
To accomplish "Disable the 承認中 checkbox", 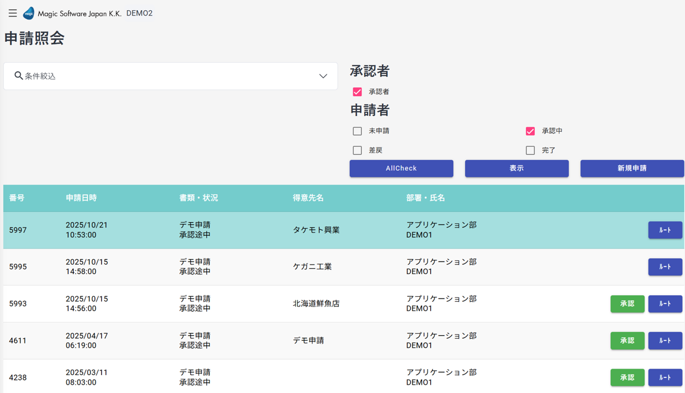I will tap(530, 131).
